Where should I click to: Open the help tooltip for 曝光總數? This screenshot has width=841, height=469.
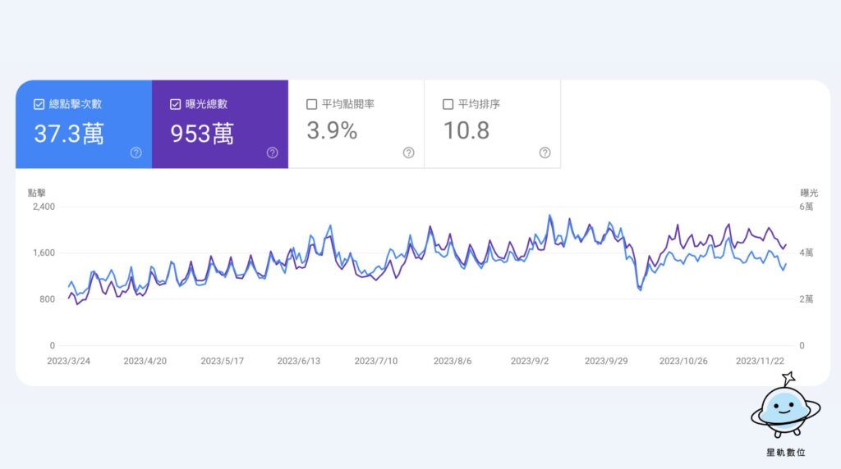point(273,153)
